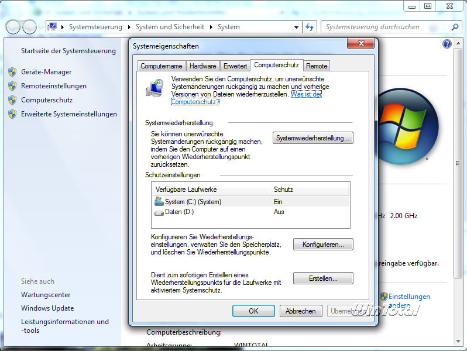Minimize the System control panel window
Image resolution: width=467 pixels, height=351 pixels.
point(412,6)
